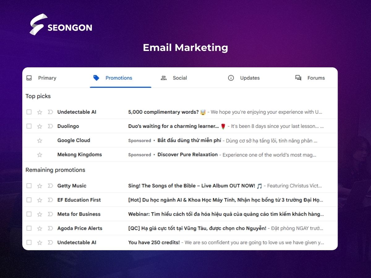Mark You have 250 credits email important
This screenshot has height=278, width=371.
coord(50,242)
